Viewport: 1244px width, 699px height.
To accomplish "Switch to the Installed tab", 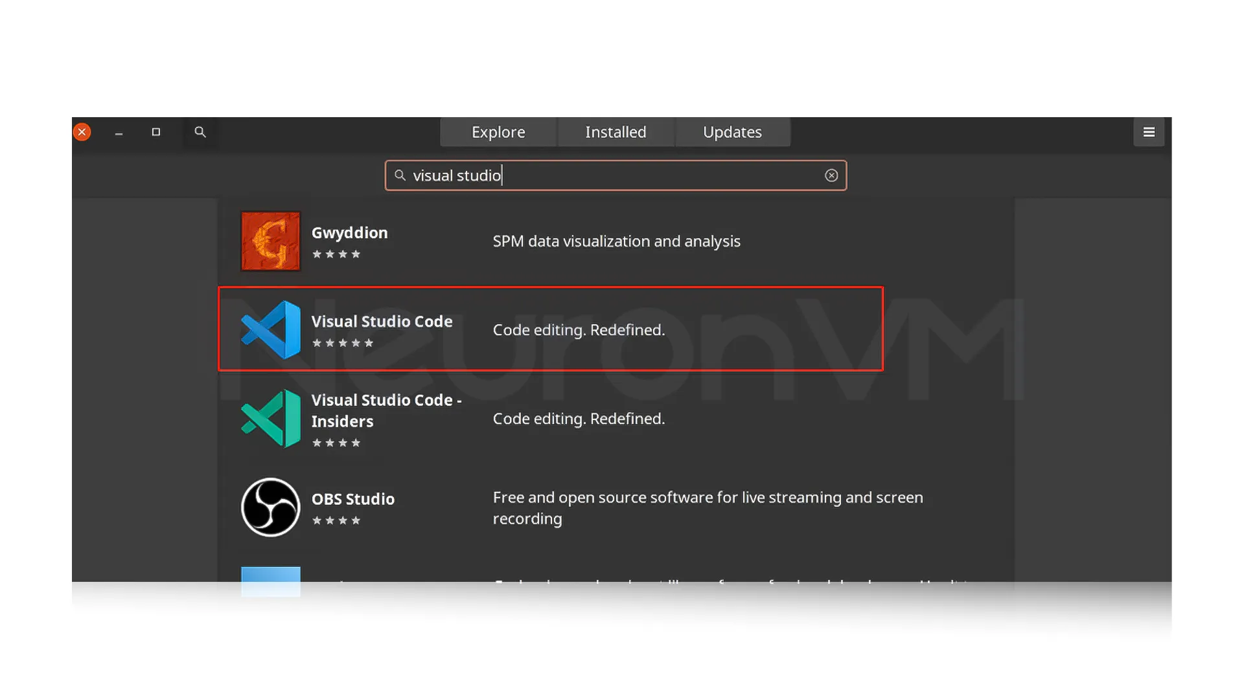I will [616, 132].
